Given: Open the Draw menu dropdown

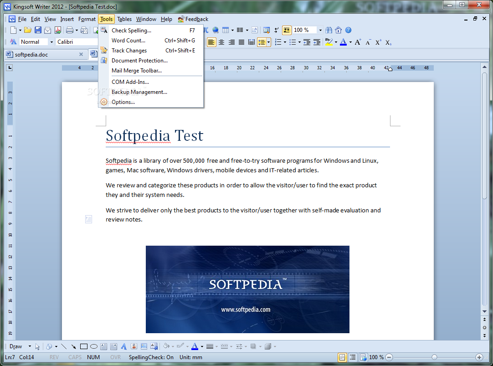Looking at the screenshot, I should [x=20, y=346].
